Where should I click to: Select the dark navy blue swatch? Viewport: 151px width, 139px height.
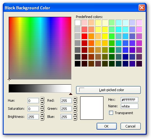click(126, 64)
